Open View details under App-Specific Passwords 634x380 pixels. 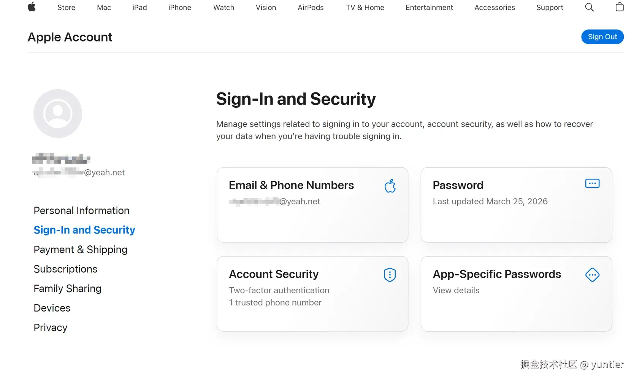[456, 290]
